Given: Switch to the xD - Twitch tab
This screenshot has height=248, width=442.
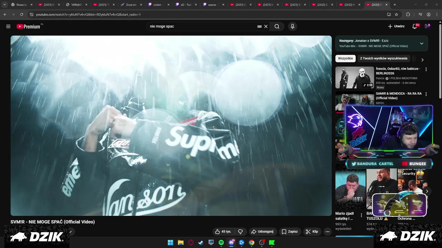Looking at the screenshot, I should point(186,5).
